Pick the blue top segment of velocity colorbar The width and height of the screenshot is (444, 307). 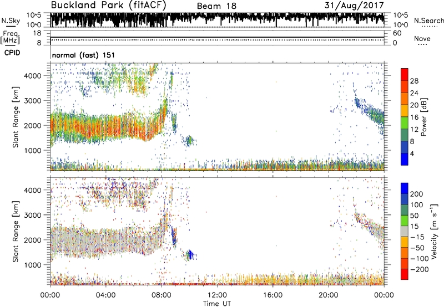click(405, 188)
